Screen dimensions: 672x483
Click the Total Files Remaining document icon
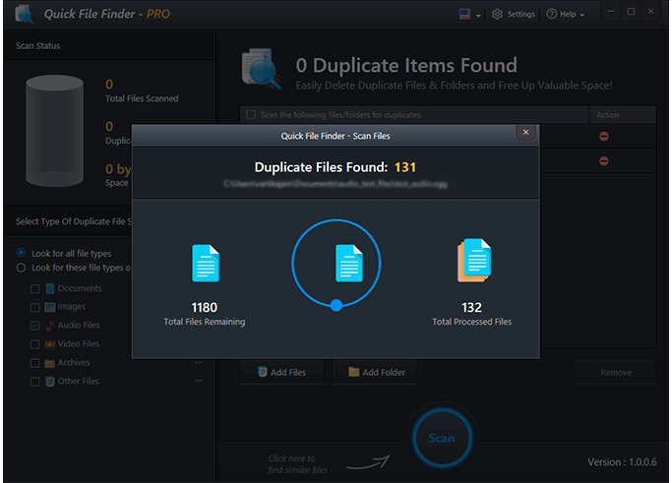coord(205,264)
